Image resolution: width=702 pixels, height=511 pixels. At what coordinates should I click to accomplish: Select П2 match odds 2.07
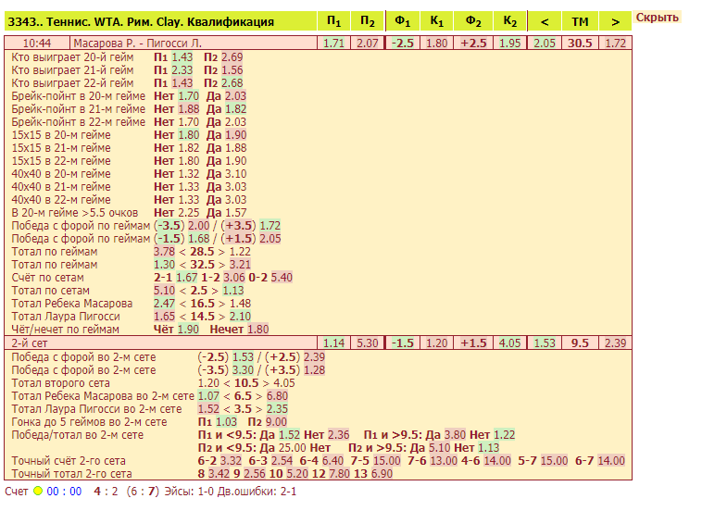(x=368, y=44)
